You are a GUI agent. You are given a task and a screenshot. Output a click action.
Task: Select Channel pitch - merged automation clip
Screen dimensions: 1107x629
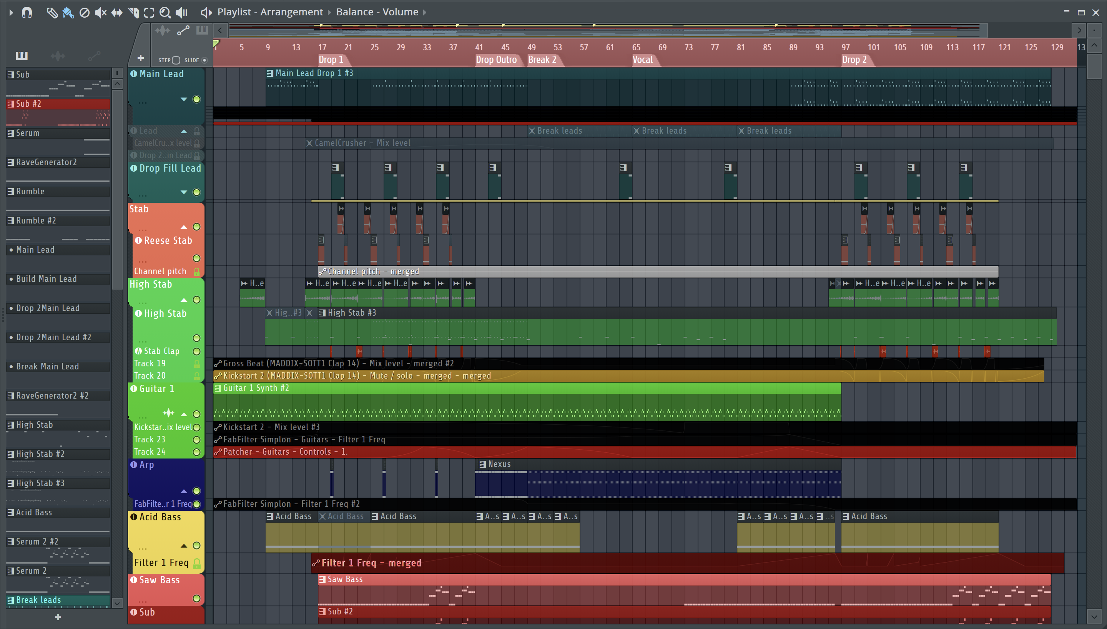point(658,271)
